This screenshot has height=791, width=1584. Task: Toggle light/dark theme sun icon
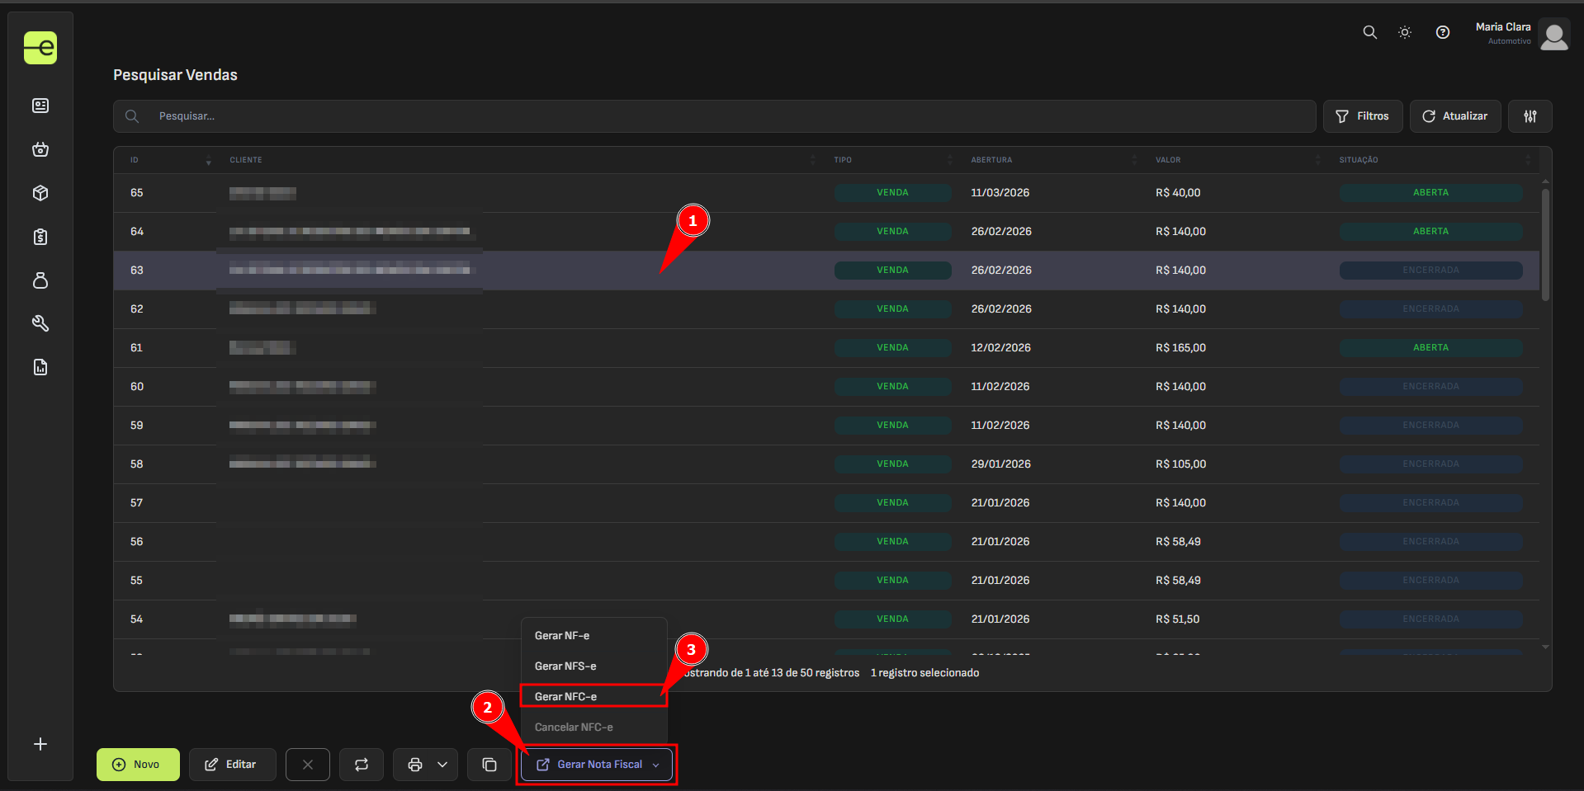point(1404,32)
